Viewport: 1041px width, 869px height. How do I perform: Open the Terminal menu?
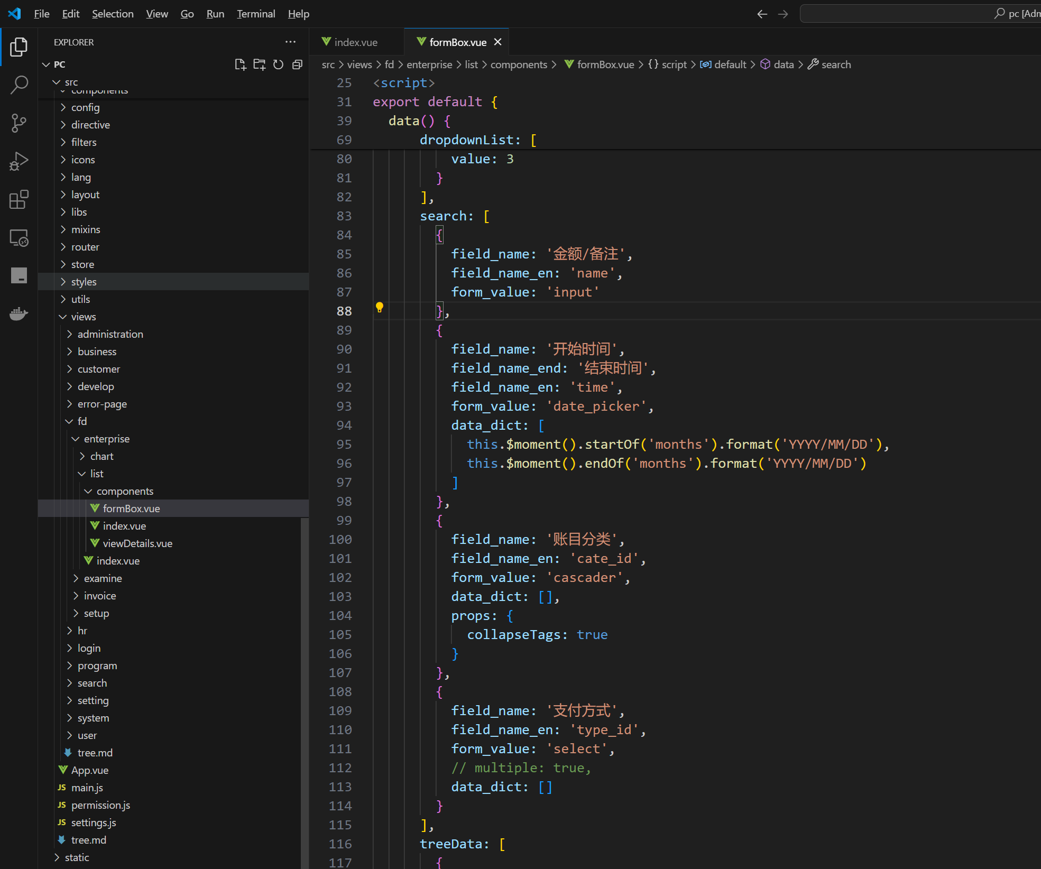pyautogui.click(x=256, y=14)
